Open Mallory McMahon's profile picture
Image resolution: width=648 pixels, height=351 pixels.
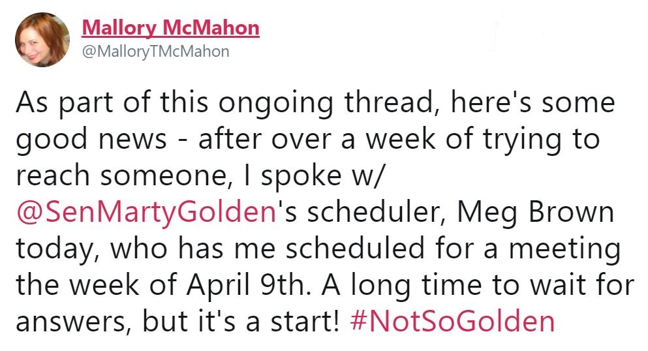[42, 40]
